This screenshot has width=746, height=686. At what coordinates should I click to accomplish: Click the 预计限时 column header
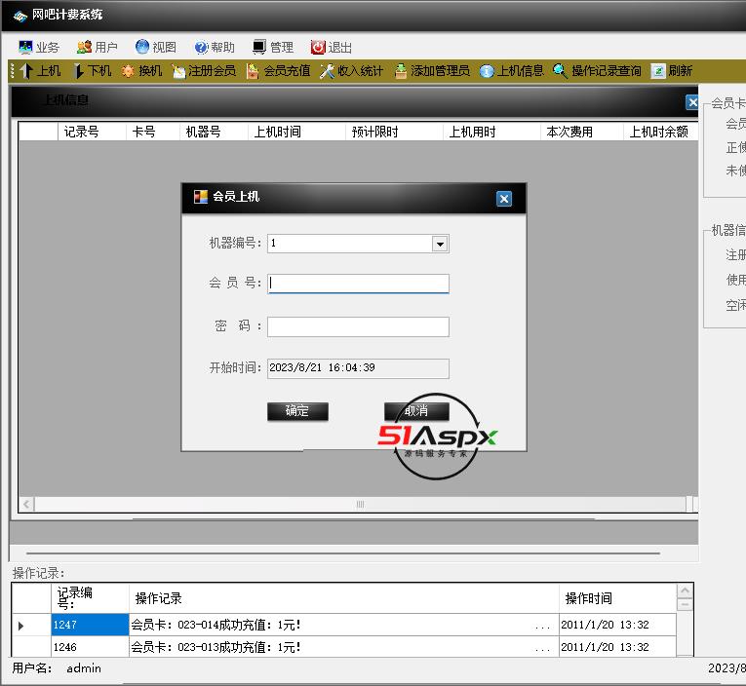[x=394, y=132]
